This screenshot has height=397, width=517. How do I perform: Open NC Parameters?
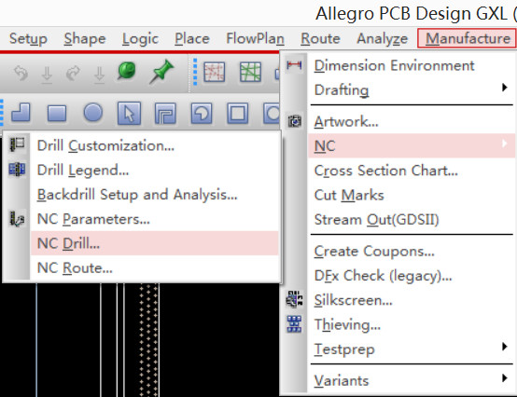(x=155, y=219)
